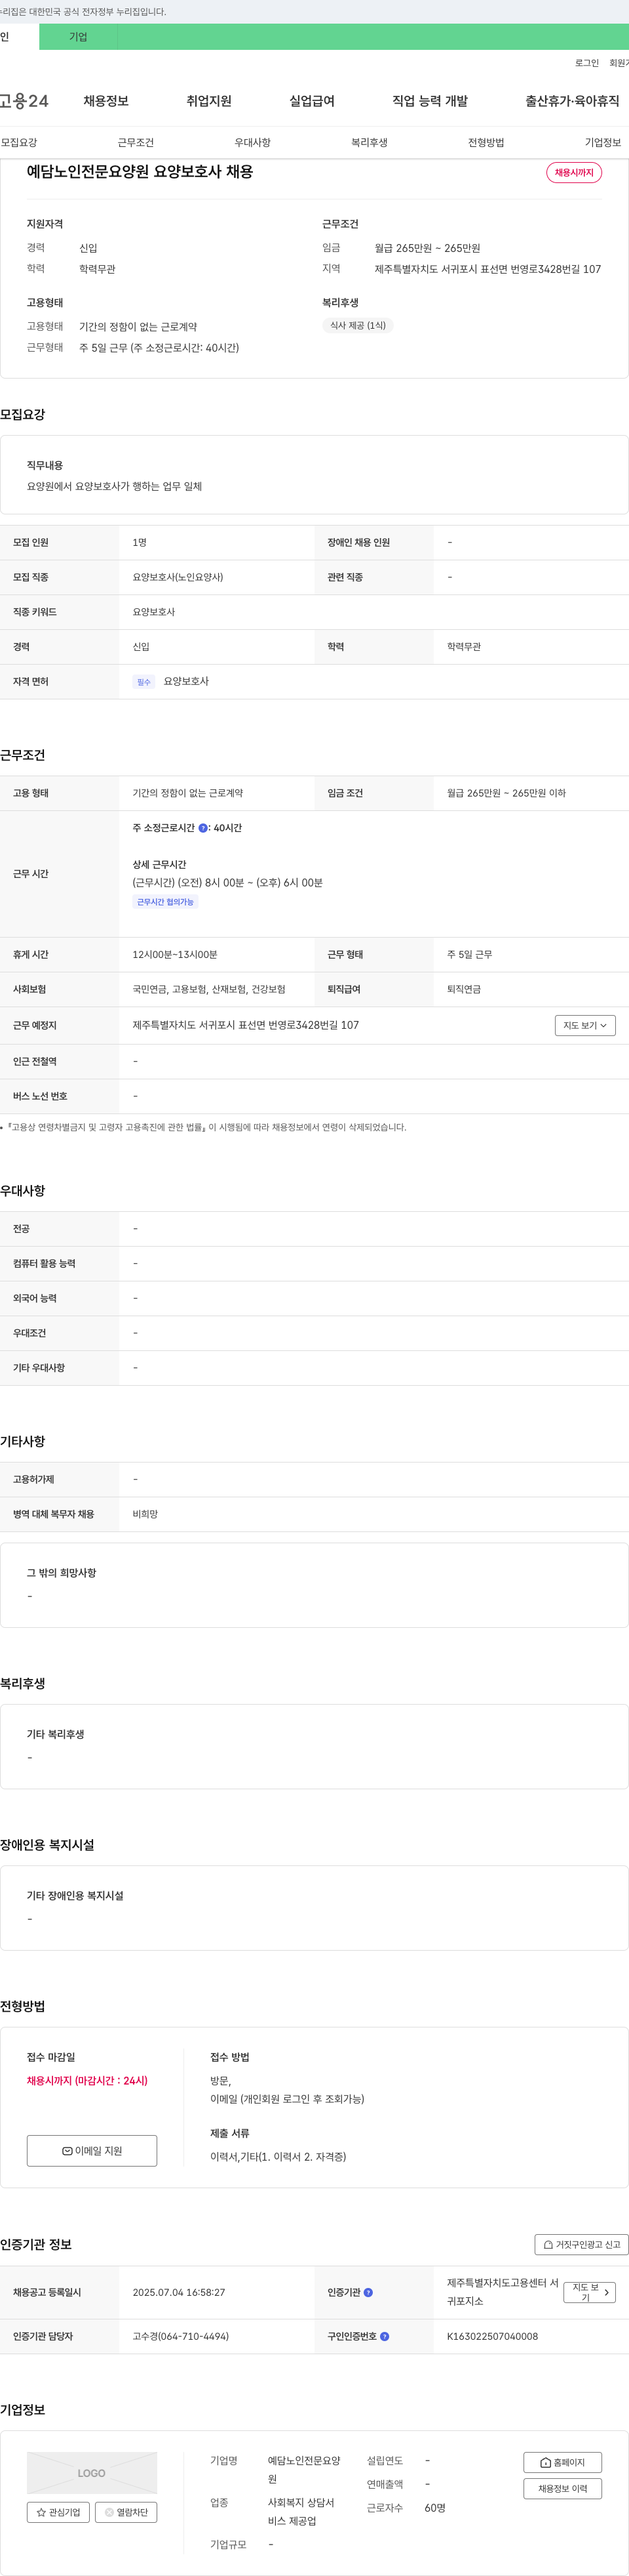The image size is (629, 2576).
Task: Click the help icon next to 주 소정근로시간
Action: coord(202,828)
